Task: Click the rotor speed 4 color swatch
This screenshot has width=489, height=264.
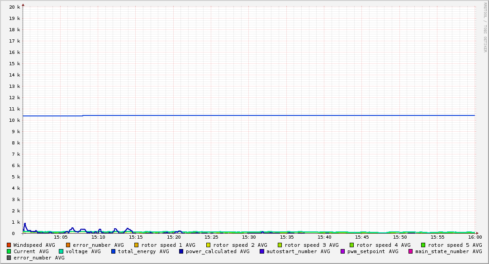Action: [x=351, y=245]
